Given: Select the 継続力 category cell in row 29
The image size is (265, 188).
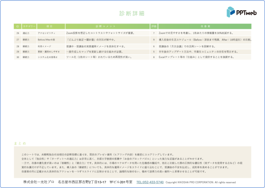Looking at the screenshot, I should pos(29,52).
